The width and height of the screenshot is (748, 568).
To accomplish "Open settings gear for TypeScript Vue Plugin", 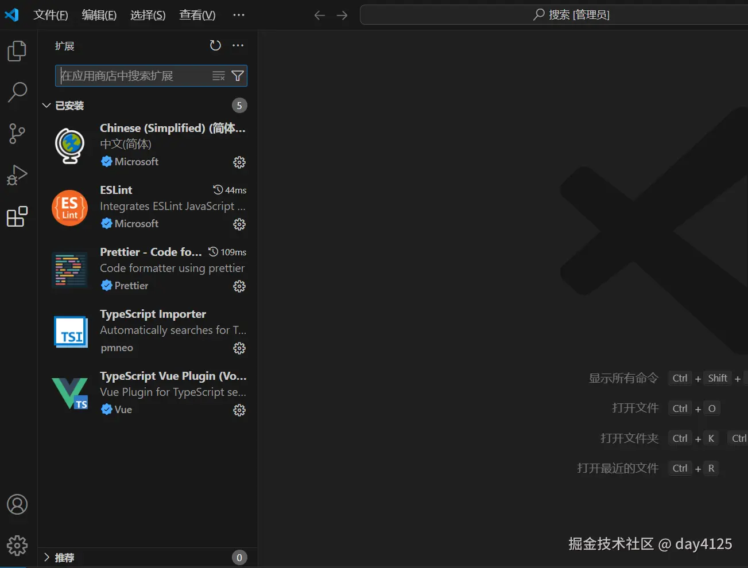I will [239, 410].
